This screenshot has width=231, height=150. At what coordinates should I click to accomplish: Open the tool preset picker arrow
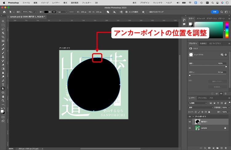coord(14,12)
